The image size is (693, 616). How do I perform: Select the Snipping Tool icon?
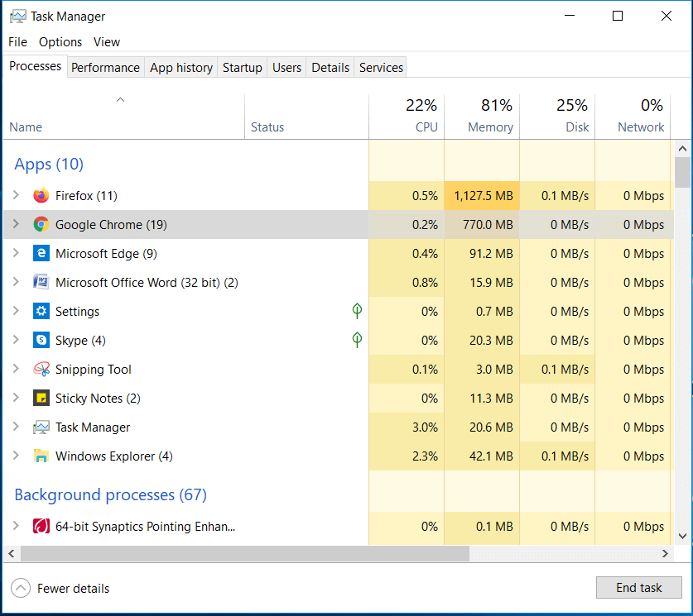41,369
